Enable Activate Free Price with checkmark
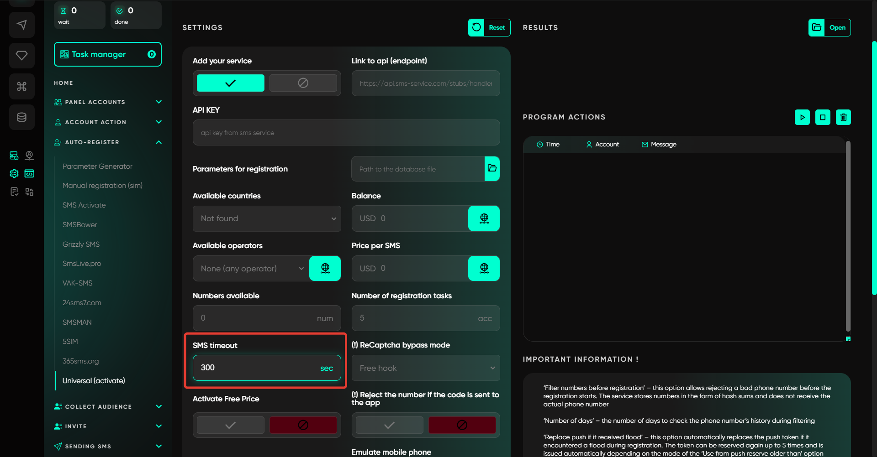 click(231, 425)
